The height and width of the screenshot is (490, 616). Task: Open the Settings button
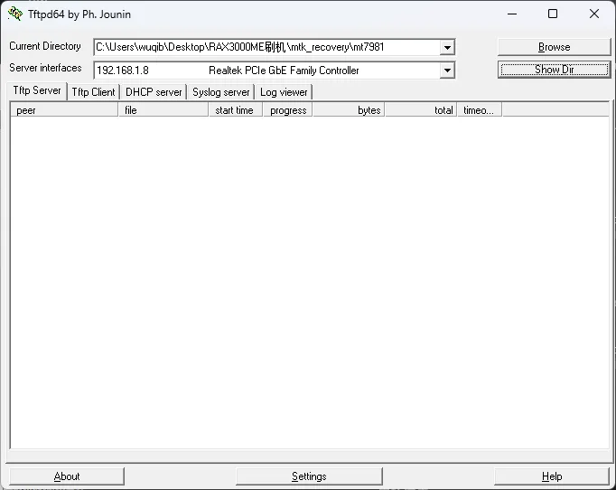point(309,476)
